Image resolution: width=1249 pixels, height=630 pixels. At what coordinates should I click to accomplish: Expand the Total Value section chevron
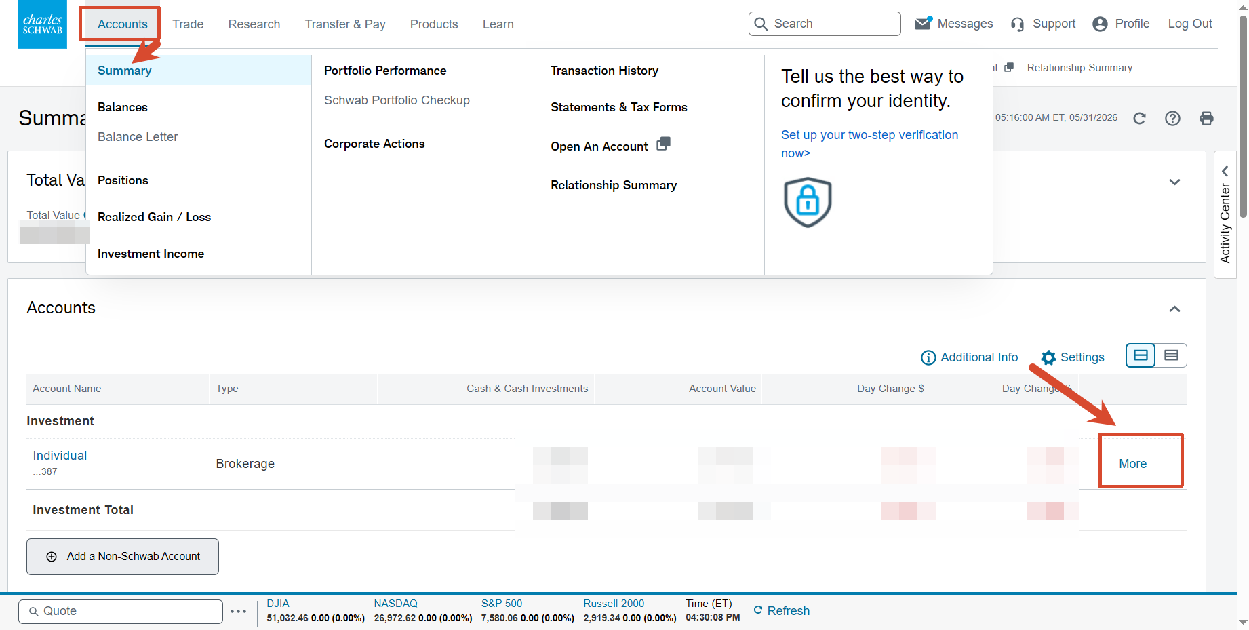click(x=1175, y=182)
